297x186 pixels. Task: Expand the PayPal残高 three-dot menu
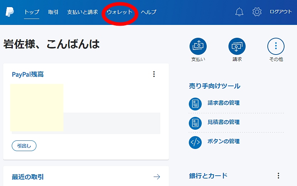point(154,74)
